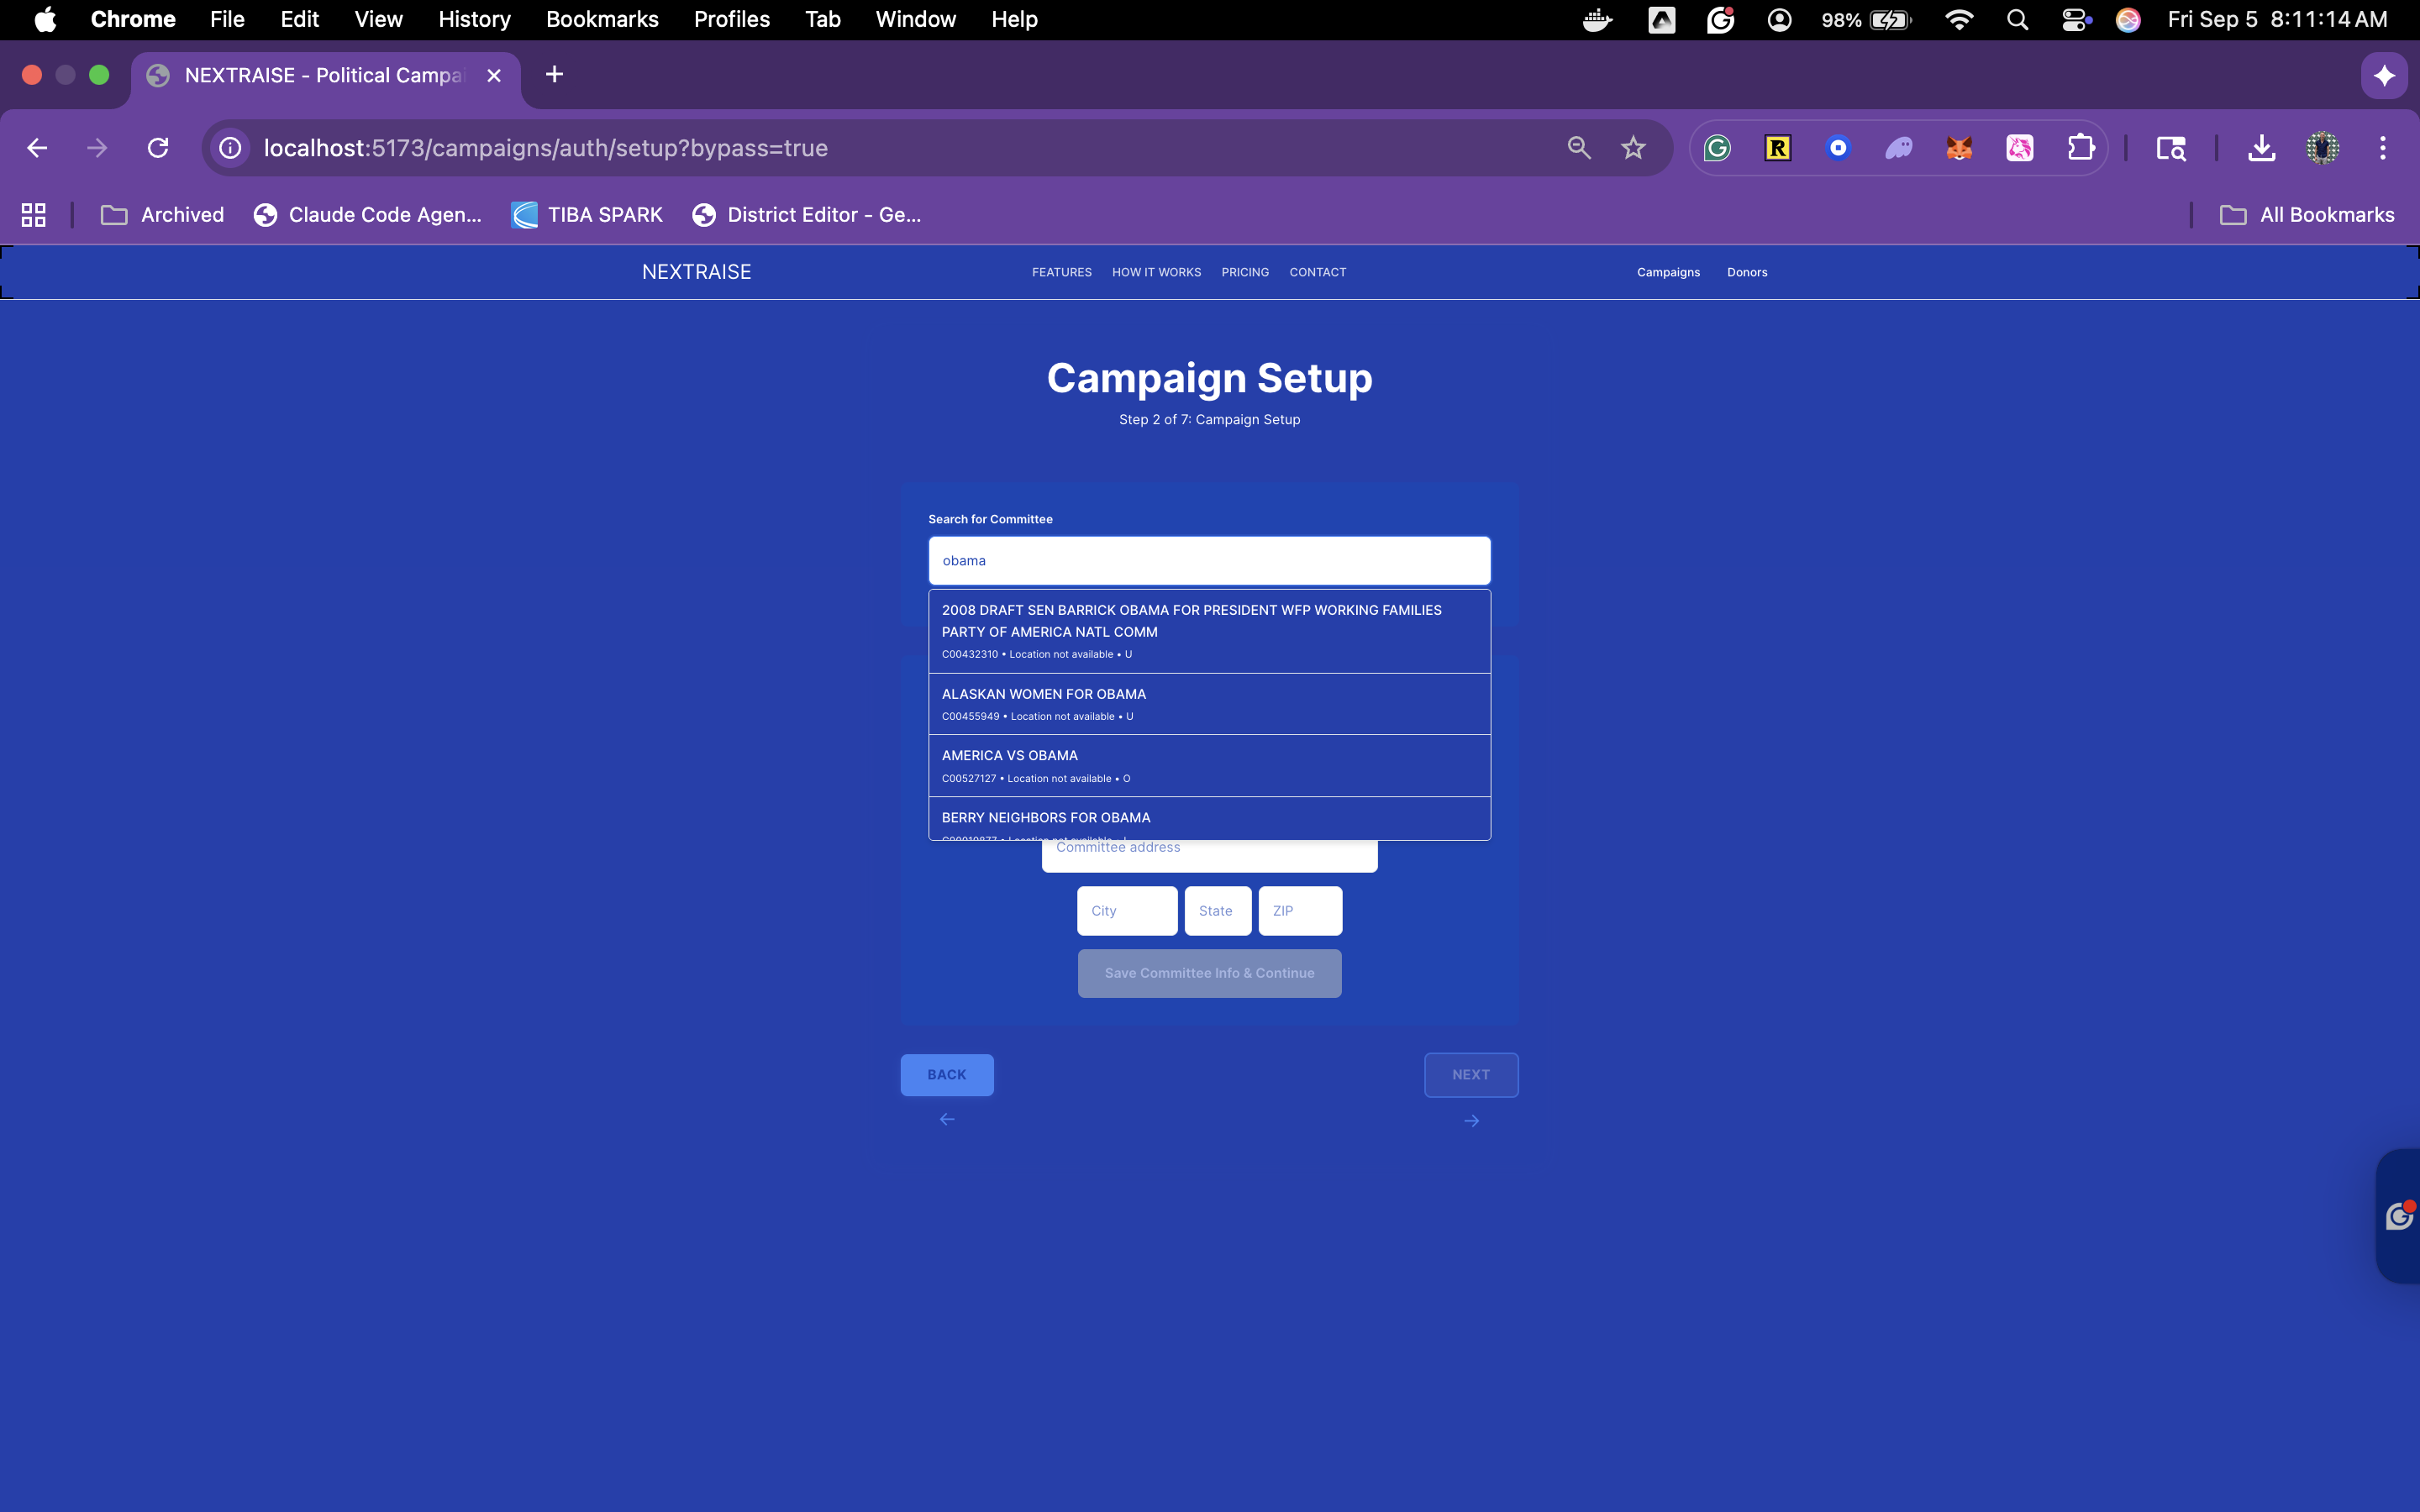Screen dimensions: 2420x1512
Task: Open a new browser tab
Action: (554, 75)
